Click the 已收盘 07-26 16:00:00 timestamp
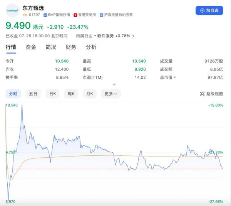This screenshot has width=231, height=206. click(x=37, y=36)
